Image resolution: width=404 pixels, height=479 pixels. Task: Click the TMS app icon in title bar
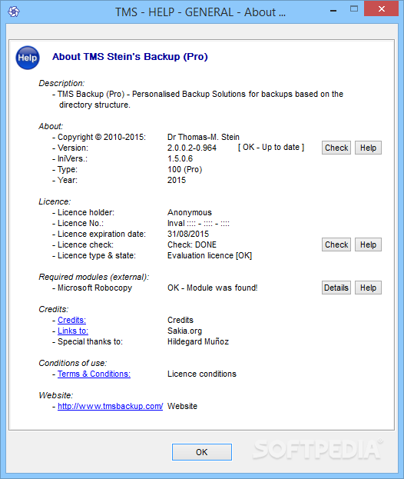pos(14,12)
